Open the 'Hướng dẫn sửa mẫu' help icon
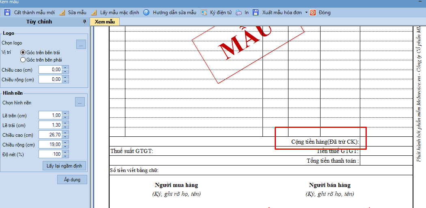 (146, 13)
